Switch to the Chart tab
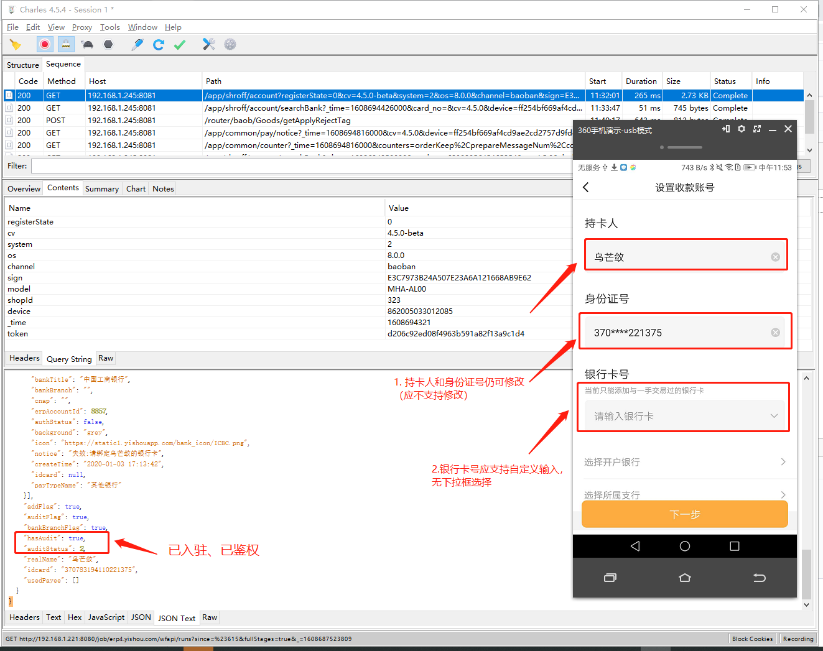This screenshot has width=823, height=651. point(136,188)
